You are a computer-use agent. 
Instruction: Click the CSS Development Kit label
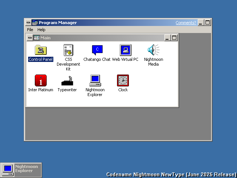68,64
